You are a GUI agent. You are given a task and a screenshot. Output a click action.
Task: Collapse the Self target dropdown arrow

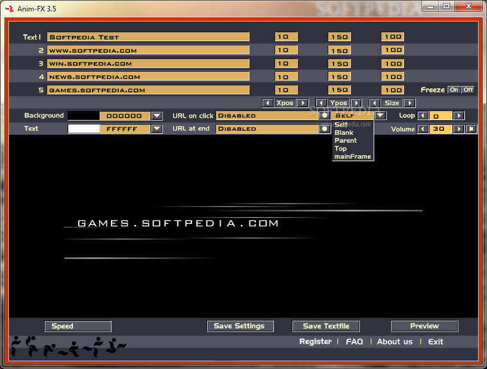coord(381,116)
